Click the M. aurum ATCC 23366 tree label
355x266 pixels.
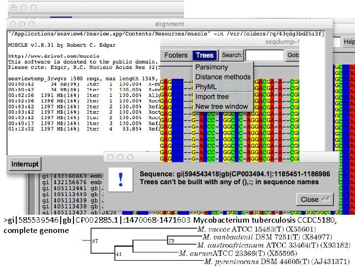click(x=238, y=253)
